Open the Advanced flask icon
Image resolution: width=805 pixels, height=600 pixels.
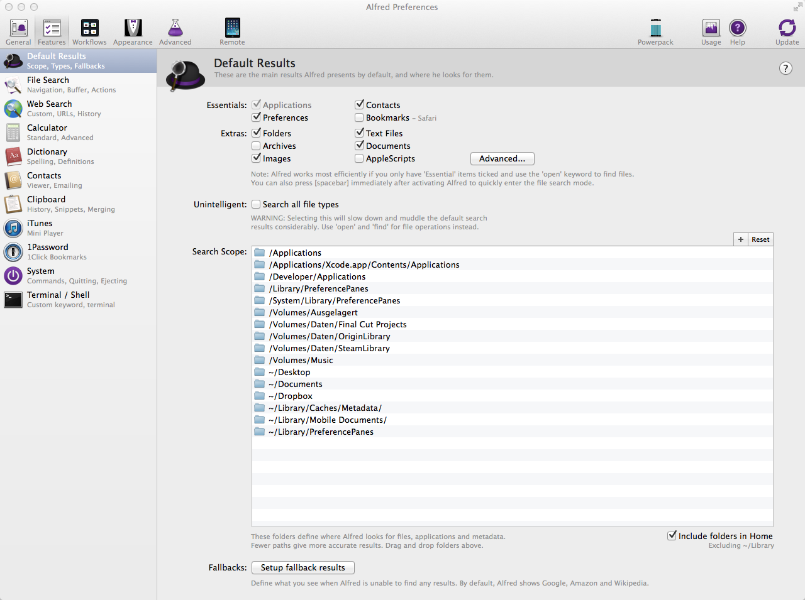[175, 28]
